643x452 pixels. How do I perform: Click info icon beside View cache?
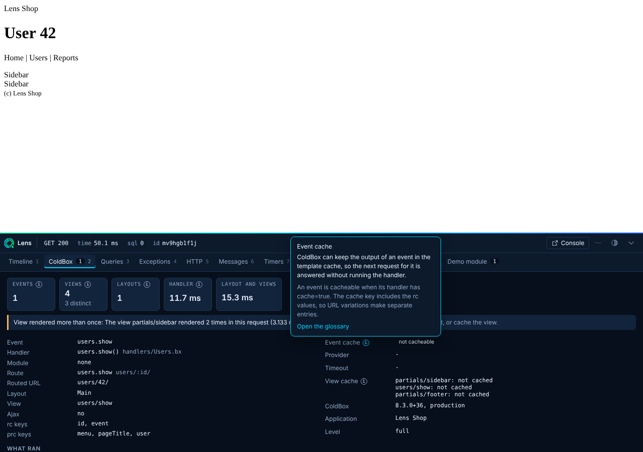(x=364, y=381)
